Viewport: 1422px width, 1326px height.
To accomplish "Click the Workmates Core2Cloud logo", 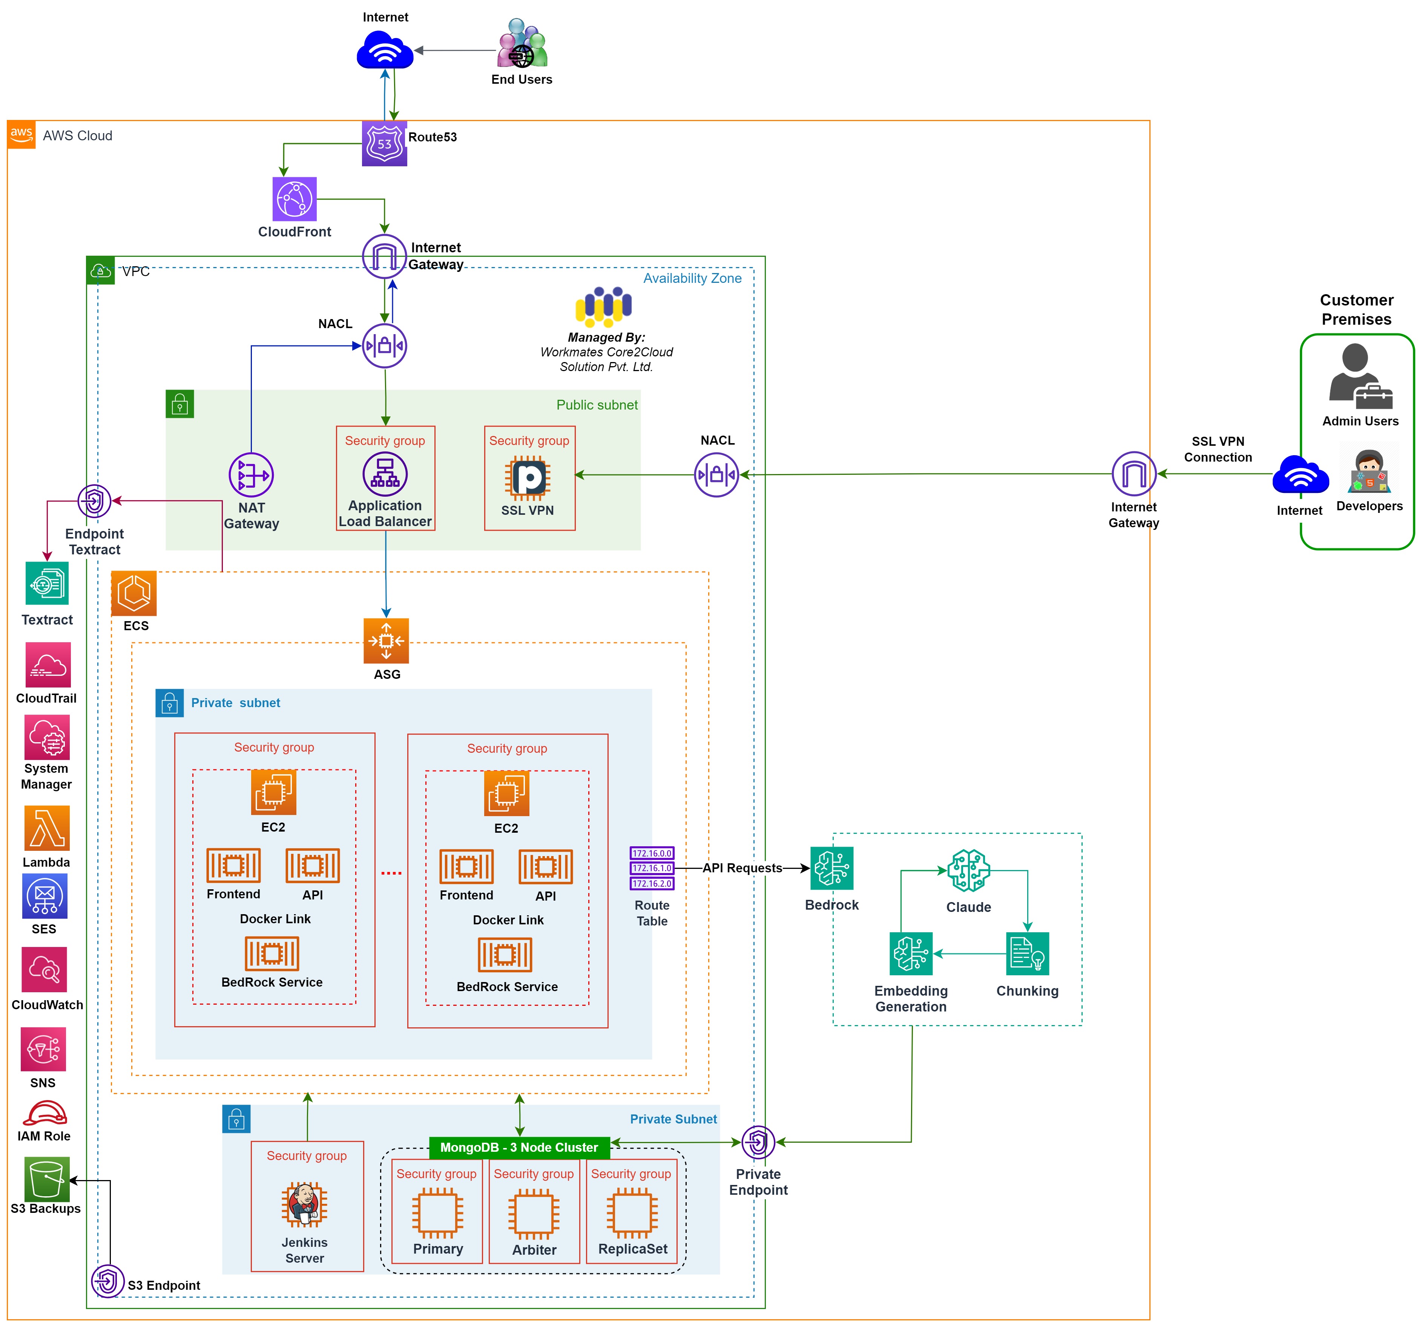I will click(604, 307).
